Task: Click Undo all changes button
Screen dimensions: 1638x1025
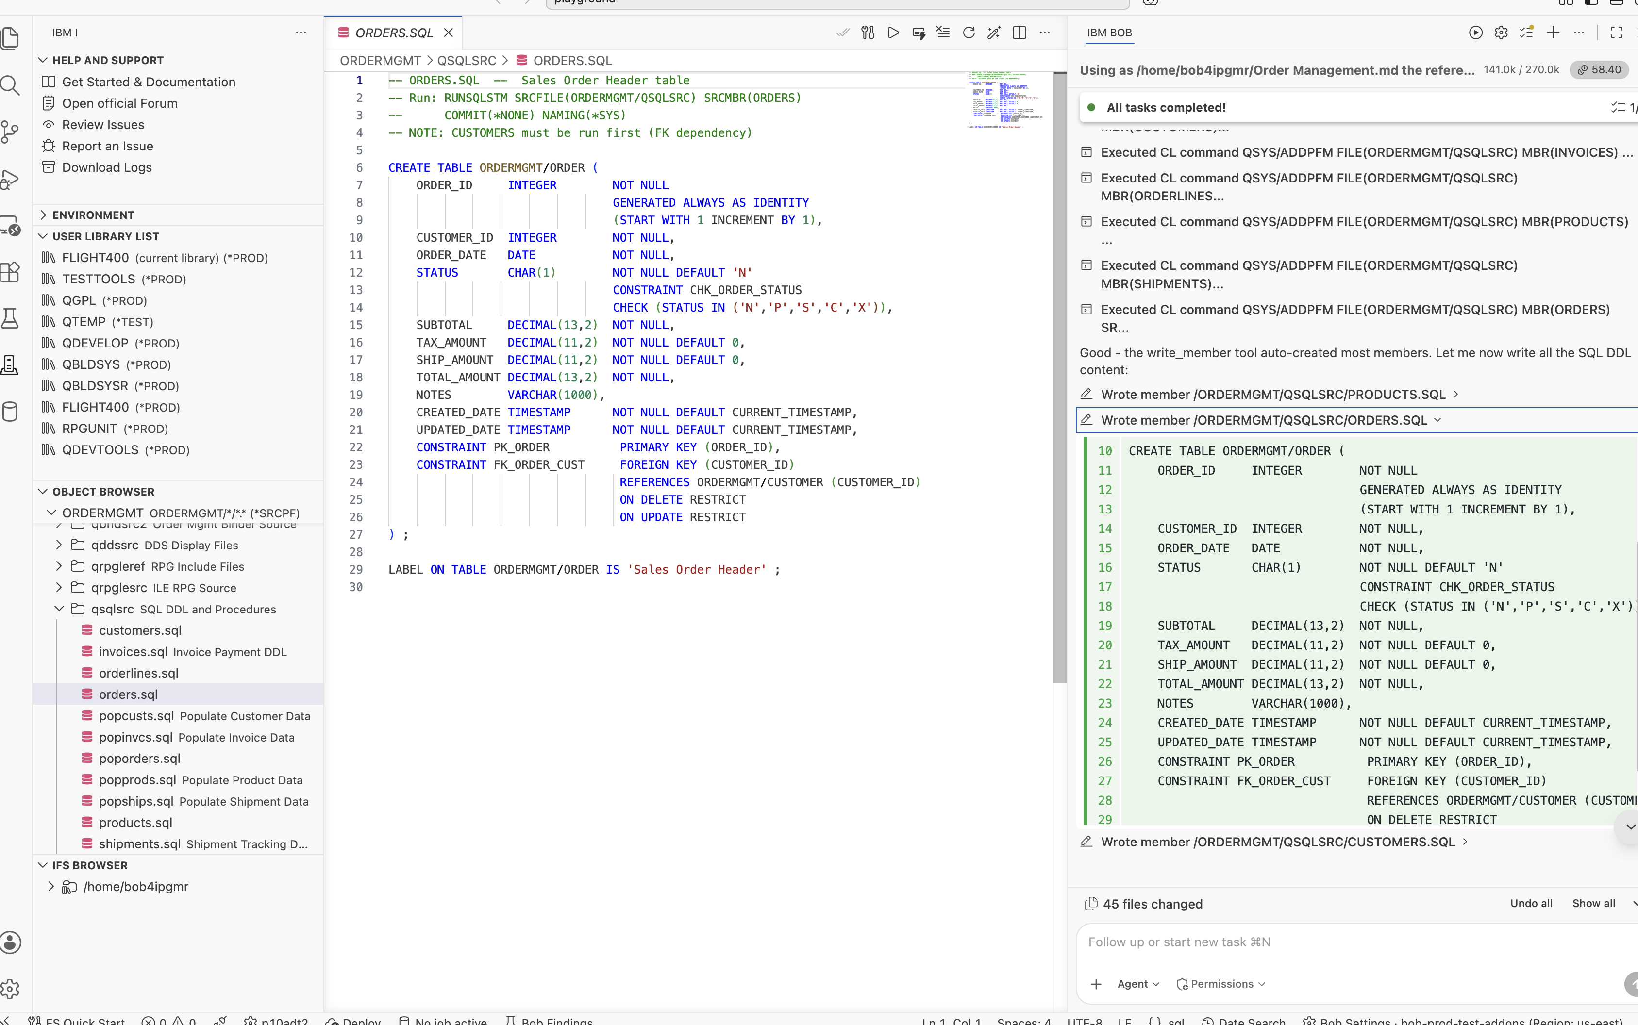Action: [1531, 903]
